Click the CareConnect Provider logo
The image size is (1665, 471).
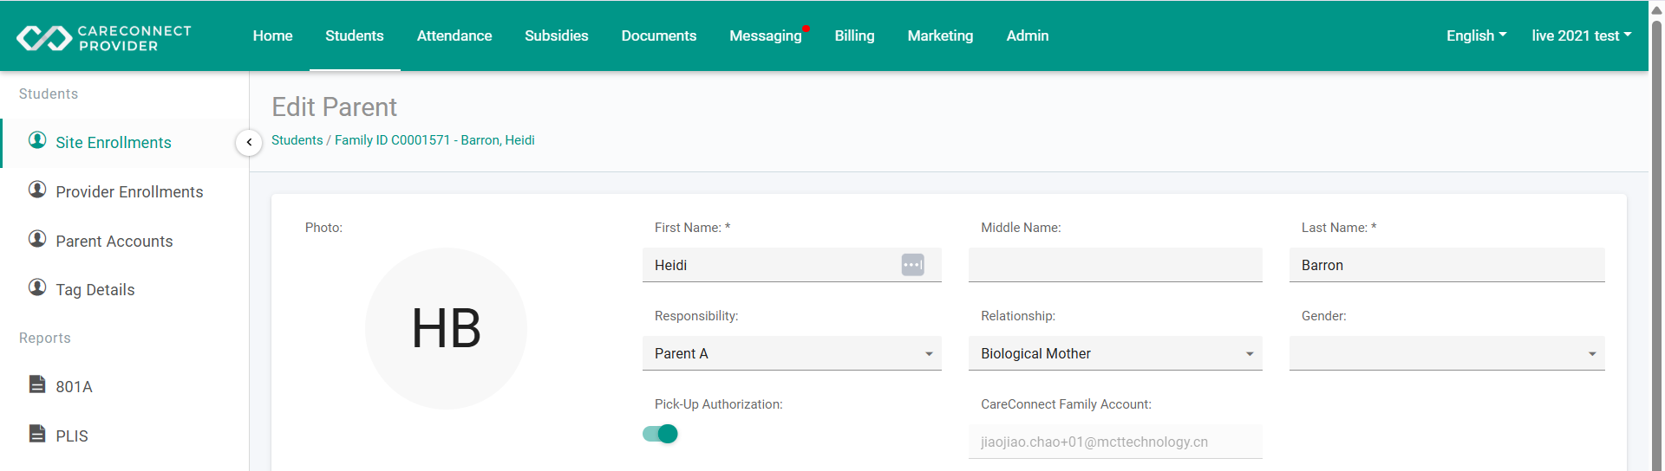pos(104,37)
